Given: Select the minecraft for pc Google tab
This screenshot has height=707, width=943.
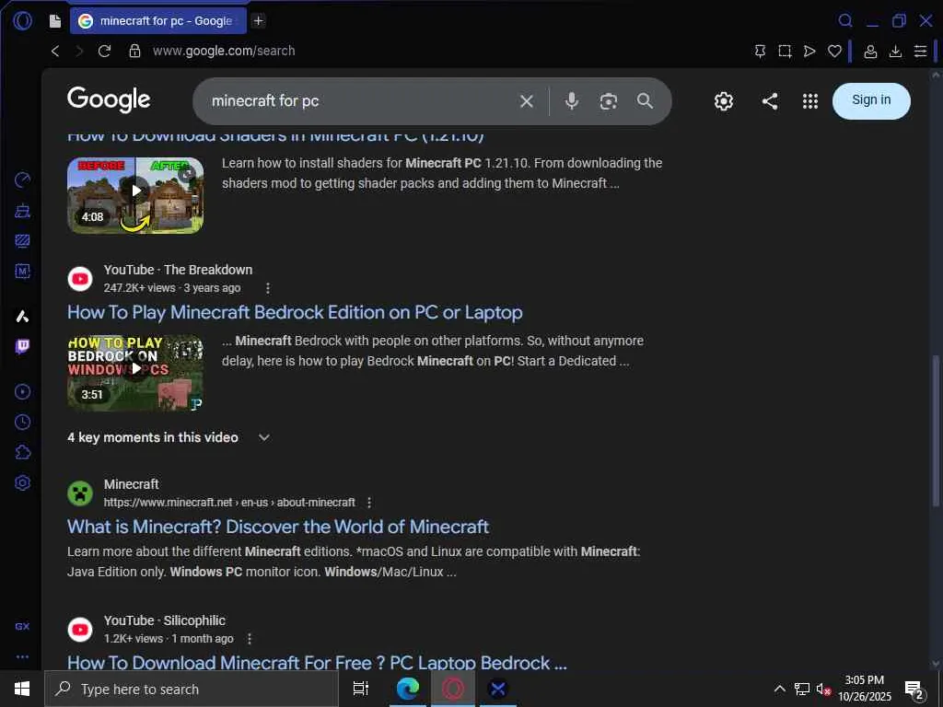Looking at the screenshot, I should (x=158, y=21).
